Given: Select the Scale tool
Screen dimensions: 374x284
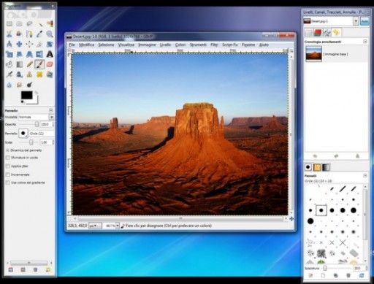Looking at the screenshot, I should pos(9,54).
